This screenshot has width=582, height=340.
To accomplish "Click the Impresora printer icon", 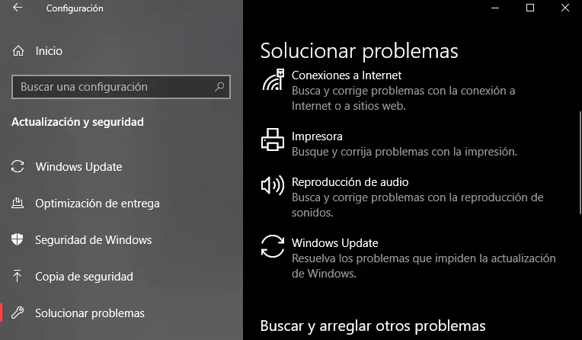I will coord(273,141).
